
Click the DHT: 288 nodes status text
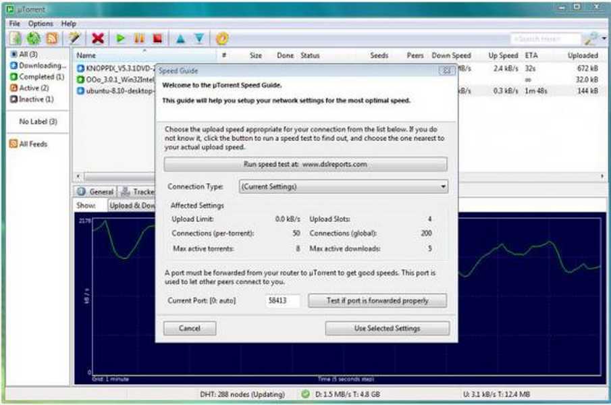tap(242, 394)
